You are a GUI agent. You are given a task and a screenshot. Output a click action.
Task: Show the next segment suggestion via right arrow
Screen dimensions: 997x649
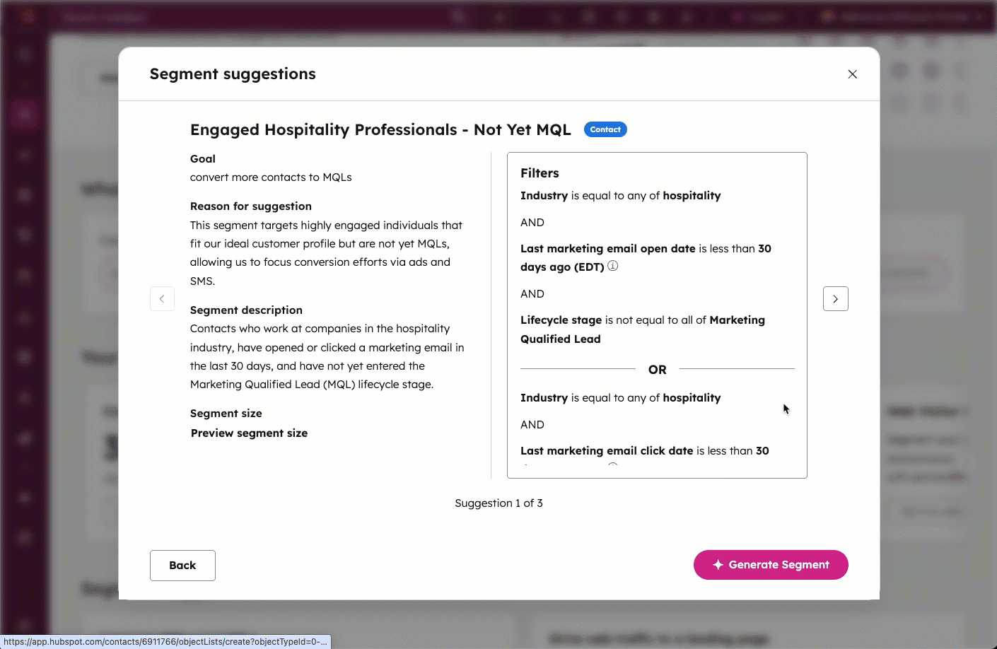pyautogui.click(x=835, y=298)
